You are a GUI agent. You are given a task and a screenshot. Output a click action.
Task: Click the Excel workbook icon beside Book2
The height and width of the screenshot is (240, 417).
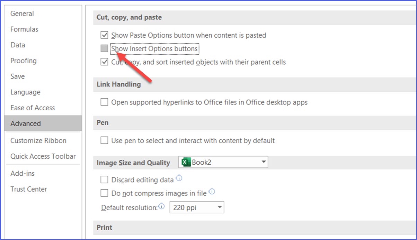click(186, 162)
